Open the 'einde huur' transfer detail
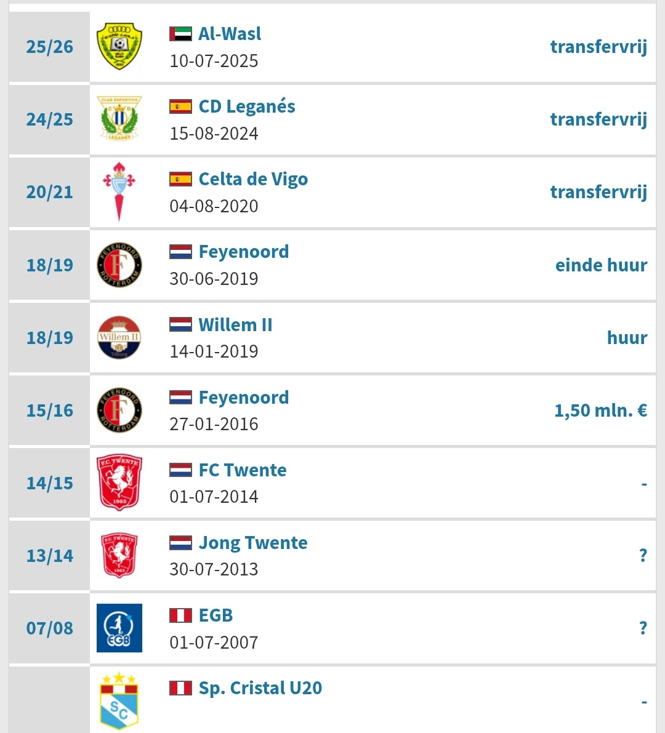Viewport: 665px width, 733px height. pyautogui.click(x=602, y=265)
